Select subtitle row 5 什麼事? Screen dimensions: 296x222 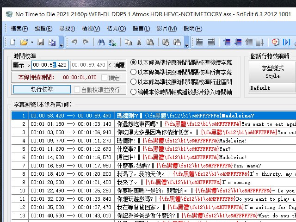(x=154, y=149)
